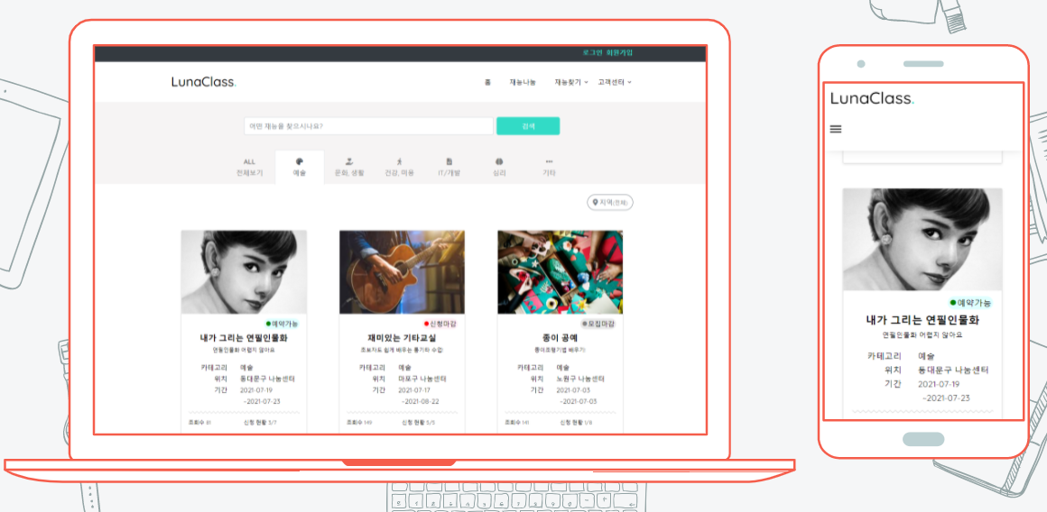Image resolution: width=1047 pixels, height=512 pixels.
Task: Expand the 재능찾기 dropdown menu
Action: (571, 82)
